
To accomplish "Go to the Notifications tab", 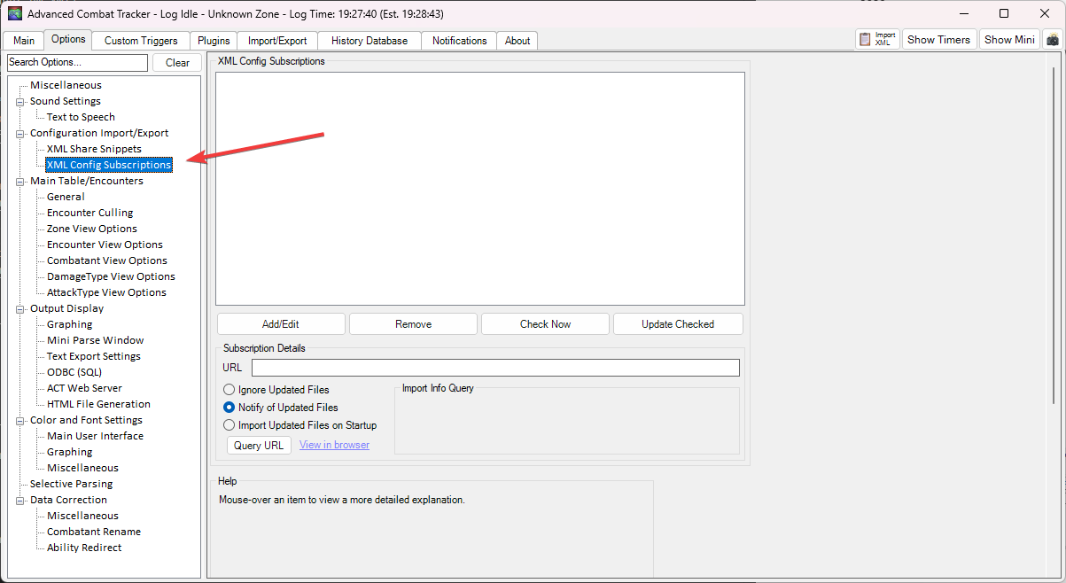I will 459,41.
